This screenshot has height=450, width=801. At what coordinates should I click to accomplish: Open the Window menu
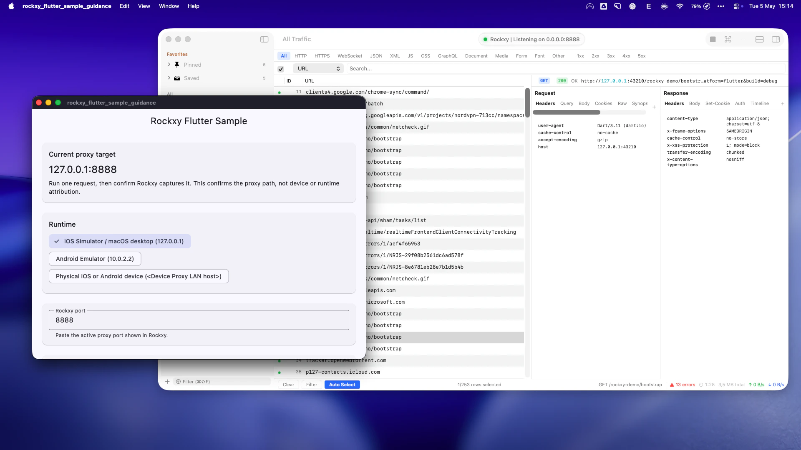coord(169,6)
